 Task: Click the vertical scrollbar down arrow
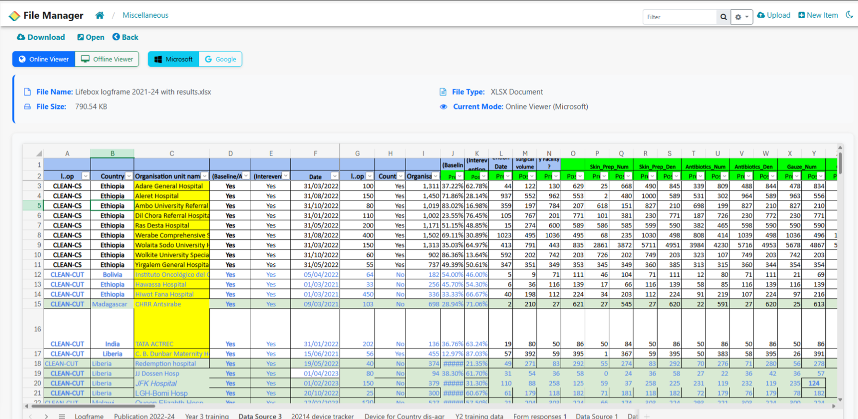pyautogui.click(x=840, y=400)
